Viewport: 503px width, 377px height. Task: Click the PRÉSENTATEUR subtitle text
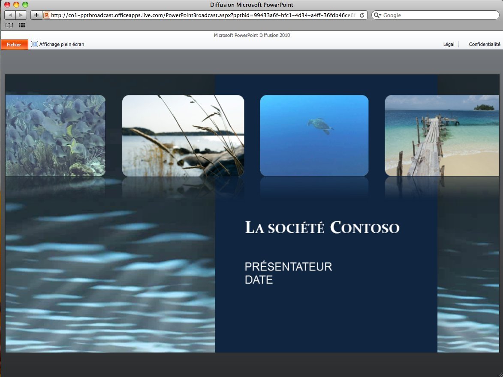[289, 267]
